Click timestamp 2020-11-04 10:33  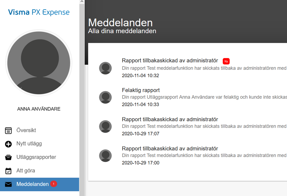[x=140, y=104]
